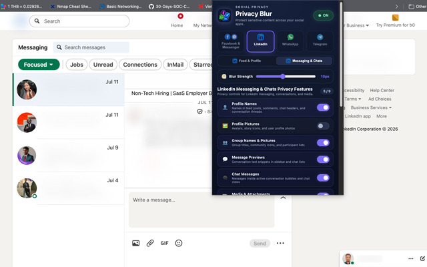Open the Jul 4 conversation
427x267 pixels.
pos(69,188)
